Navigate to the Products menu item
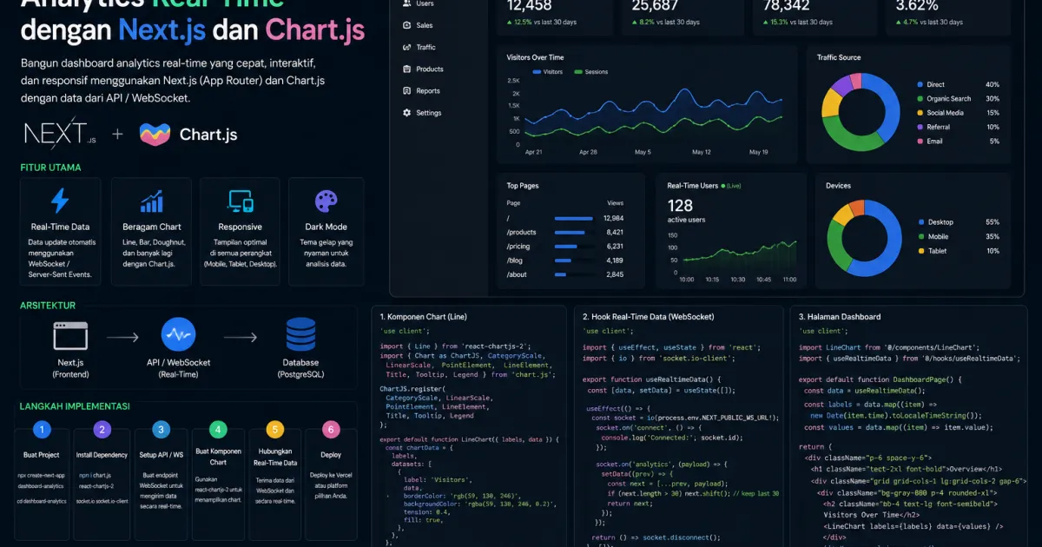1042x547 pixels. [430, 69]
